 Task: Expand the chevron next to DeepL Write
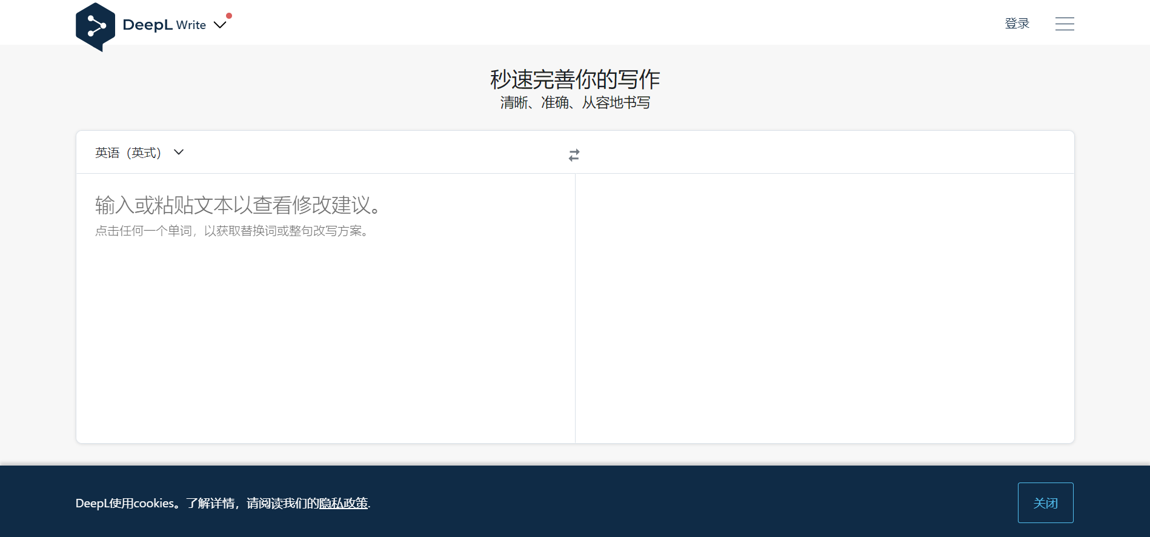click(220, 25)
